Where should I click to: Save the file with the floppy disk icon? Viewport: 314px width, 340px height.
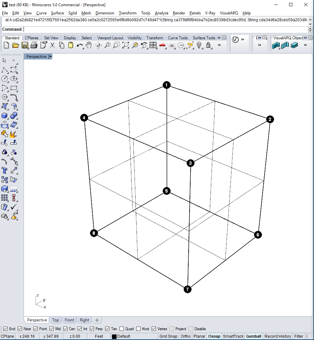pyautogui.click(x=25, y=45)
